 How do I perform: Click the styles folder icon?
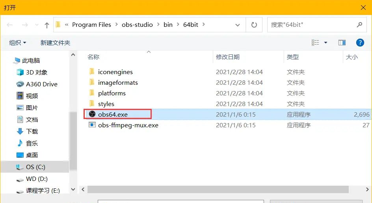pyautogui.click(x=92, y=104)
